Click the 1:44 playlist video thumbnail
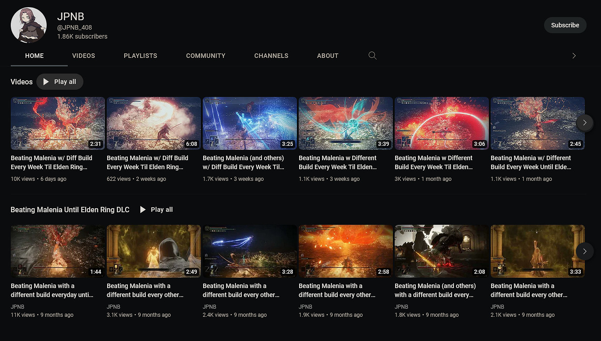Screen dimensions: 601x341 point(57,251)
